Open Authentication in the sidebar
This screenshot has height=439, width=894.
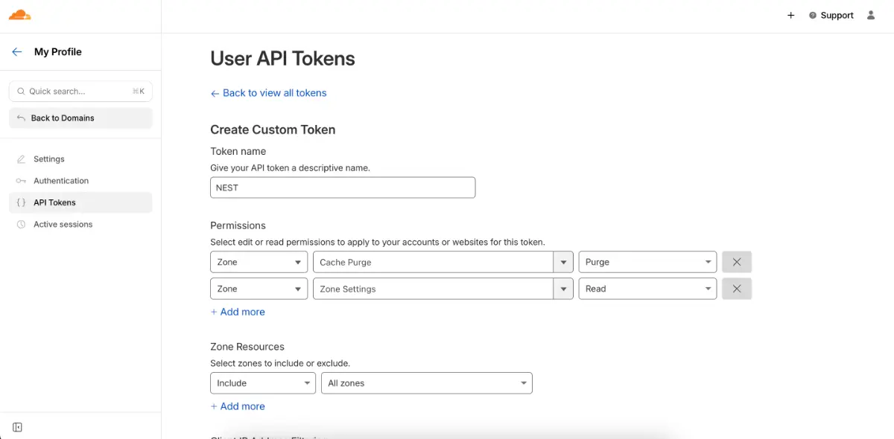point(60,181)
